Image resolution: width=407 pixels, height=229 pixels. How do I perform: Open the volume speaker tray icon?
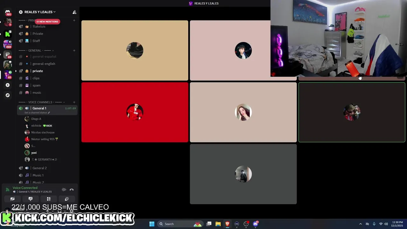point(386,224)
